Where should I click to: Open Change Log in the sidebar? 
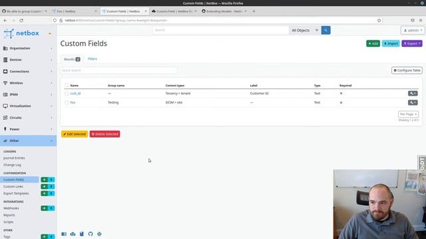coord(12,165)
